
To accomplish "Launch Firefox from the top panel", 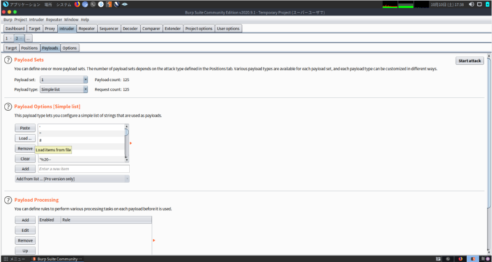I will point(77,4).
